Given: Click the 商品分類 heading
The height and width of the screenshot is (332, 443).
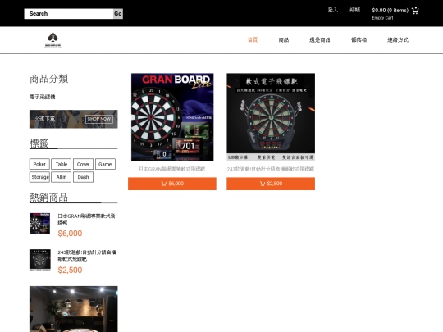Looking at the screenshot, I should click(x=49, y=79).
